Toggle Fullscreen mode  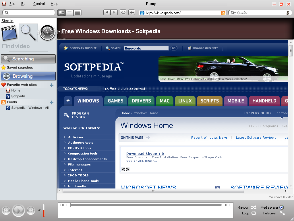click(274, 213)
